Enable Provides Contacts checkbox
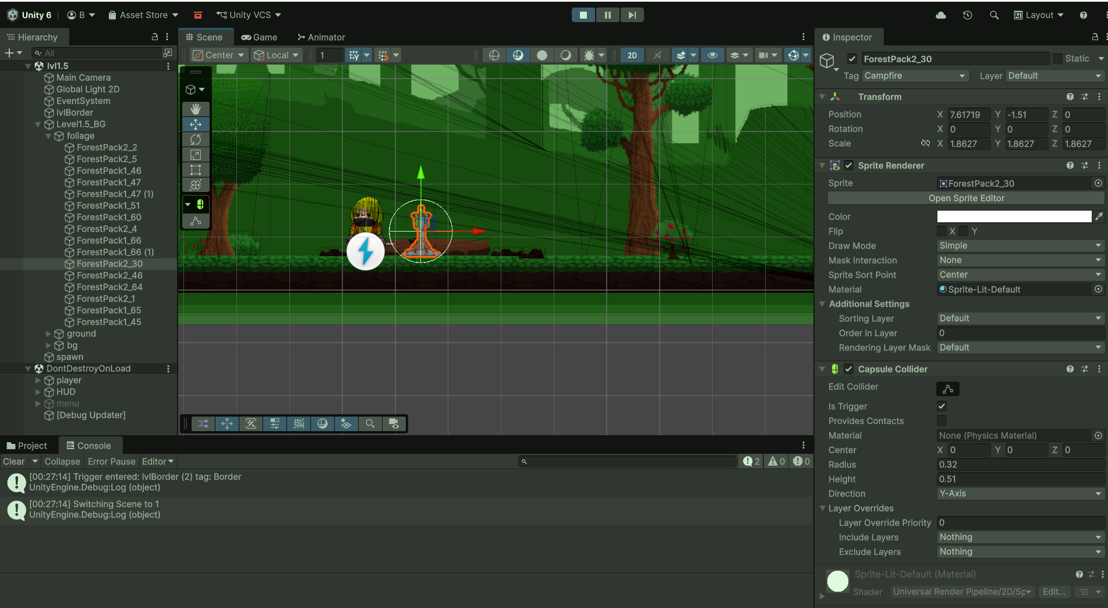Screen dimensions: 1108x608 pyautogui.click(x=941, y=421)
